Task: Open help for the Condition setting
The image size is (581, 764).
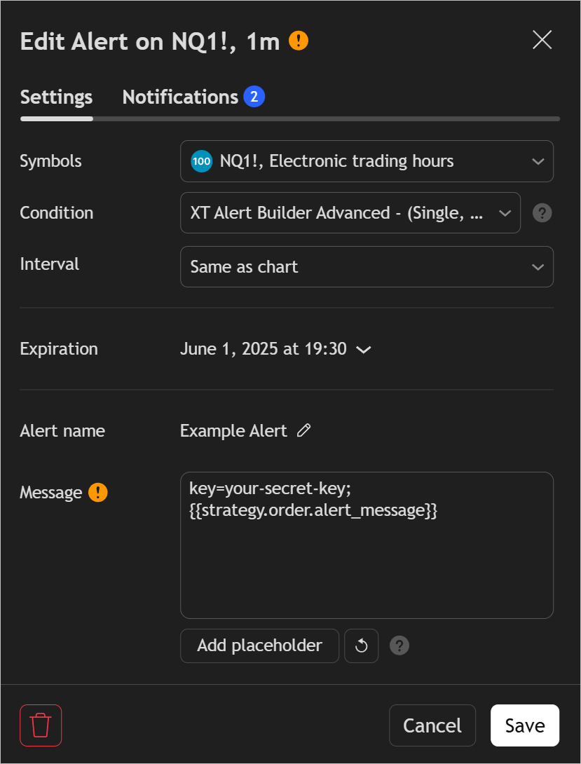Action: point(542,212)
